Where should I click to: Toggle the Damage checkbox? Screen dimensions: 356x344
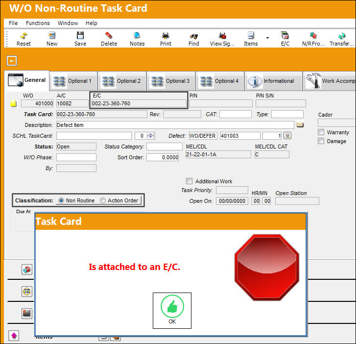click(x=321, y=141)
